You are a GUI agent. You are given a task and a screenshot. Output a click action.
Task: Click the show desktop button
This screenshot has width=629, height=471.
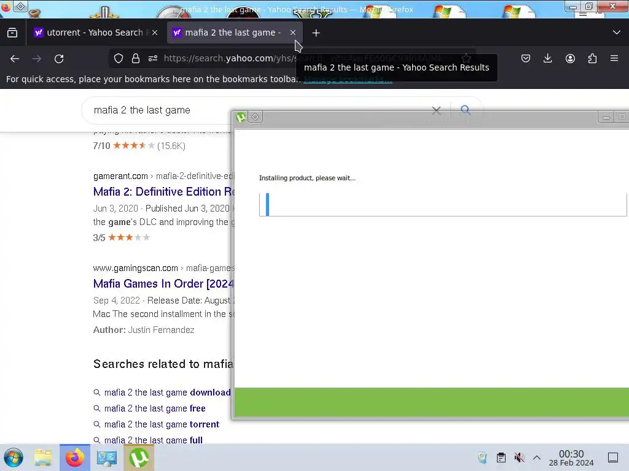coord(613,458)
